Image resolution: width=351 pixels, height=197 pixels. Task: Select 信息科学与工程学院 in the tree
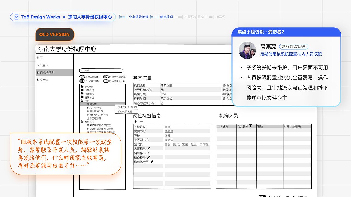pos(97,115)
